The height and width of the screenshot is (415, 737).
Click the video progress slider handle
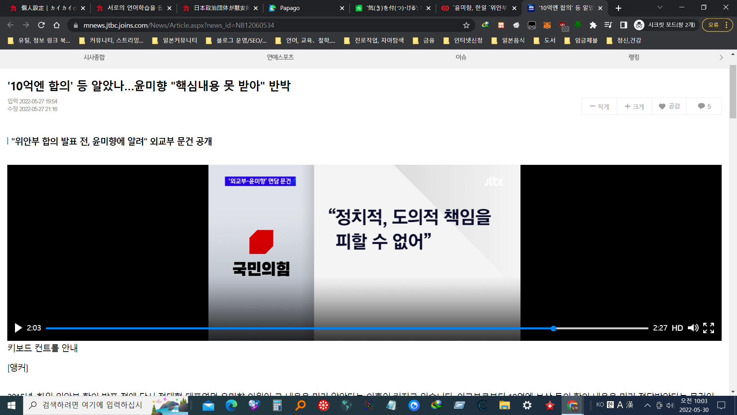553,328
